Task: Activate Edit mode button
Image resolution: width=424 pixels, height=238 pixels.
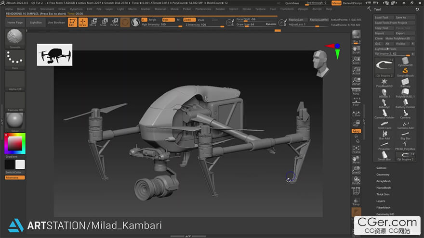Action: 72,22
